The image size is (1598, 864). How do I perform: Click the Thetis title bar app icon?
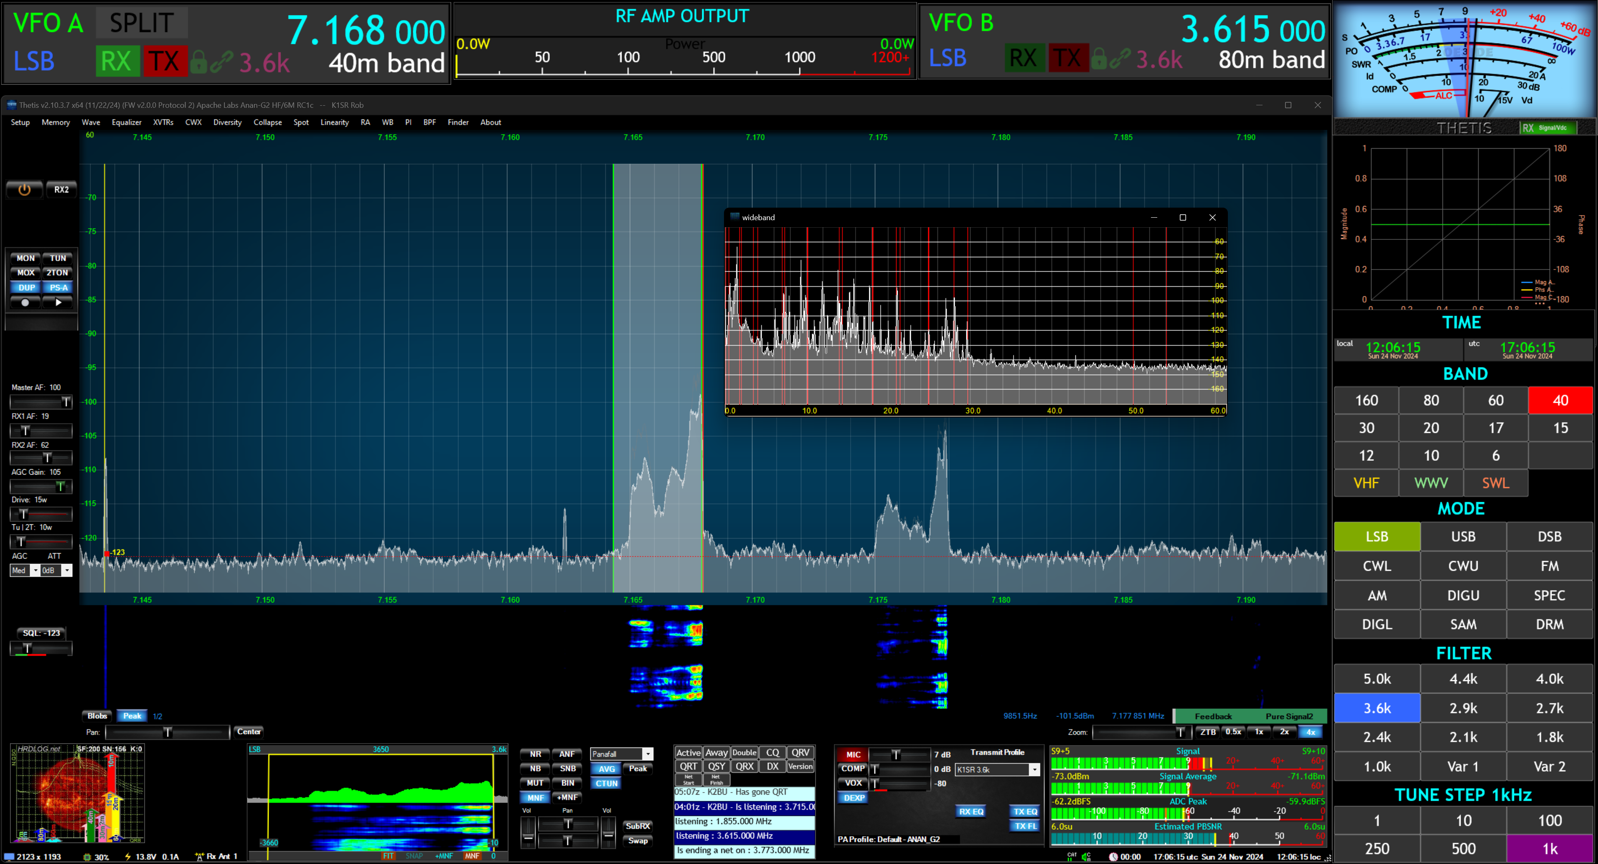(x=11, y=105)
